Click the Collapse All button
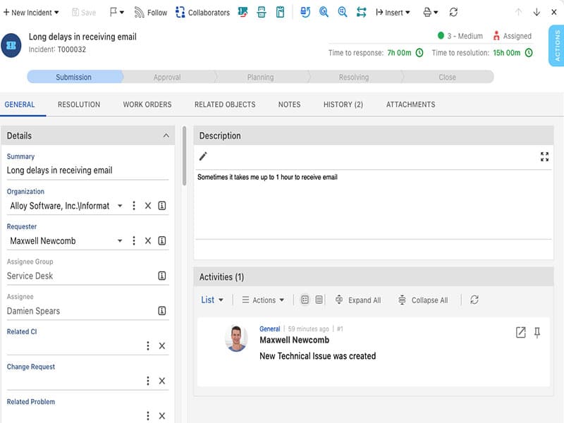Screen dimensions: 564x423 click(422, 300)
